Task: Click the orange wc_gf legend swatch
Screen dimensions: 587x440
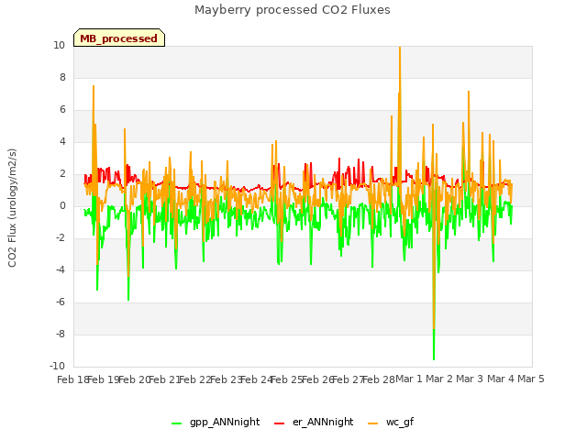Action: click(373, 423)
